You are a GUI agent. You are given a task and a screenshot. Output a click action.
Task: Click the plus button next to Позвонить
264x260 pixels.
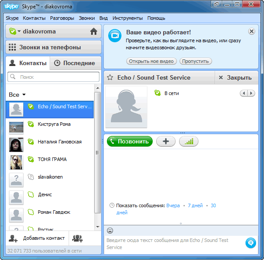tap(166, 141)
